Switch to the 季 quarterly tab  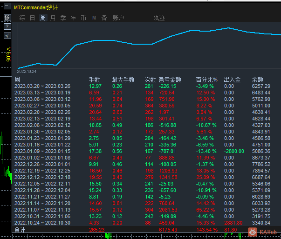pyautogui.click(x=63, y=18)
